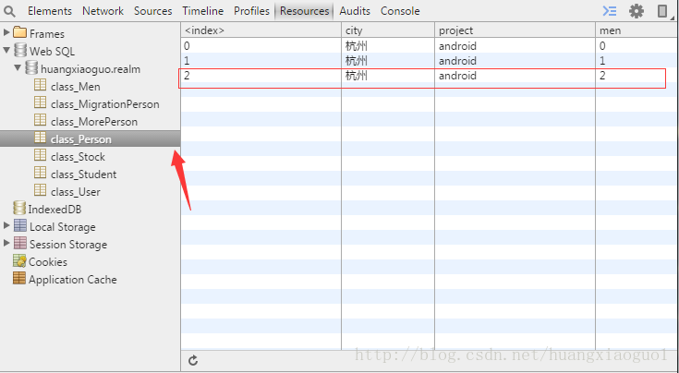Screen dimensions: 679x373
Task: Click the huangxiaoguo.realm database icon
Action: click(x=31, y=68)
